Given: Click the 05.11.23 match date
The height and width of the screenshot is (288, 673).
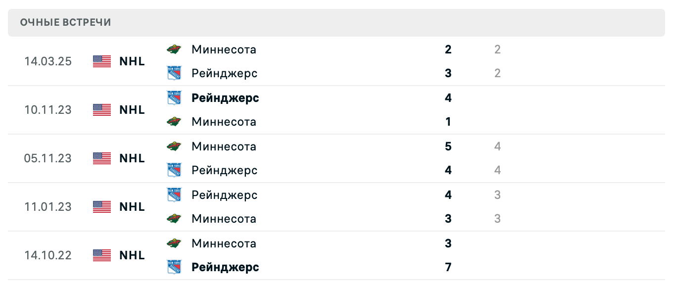Looking at the screenshot, I should click(48, 158).
